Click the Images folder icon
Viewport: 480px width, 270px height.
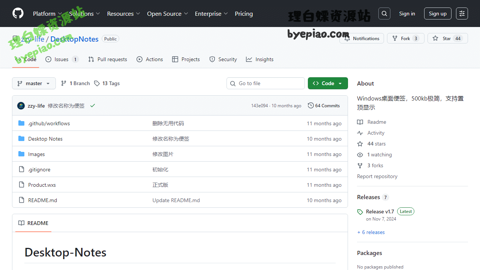21,154
